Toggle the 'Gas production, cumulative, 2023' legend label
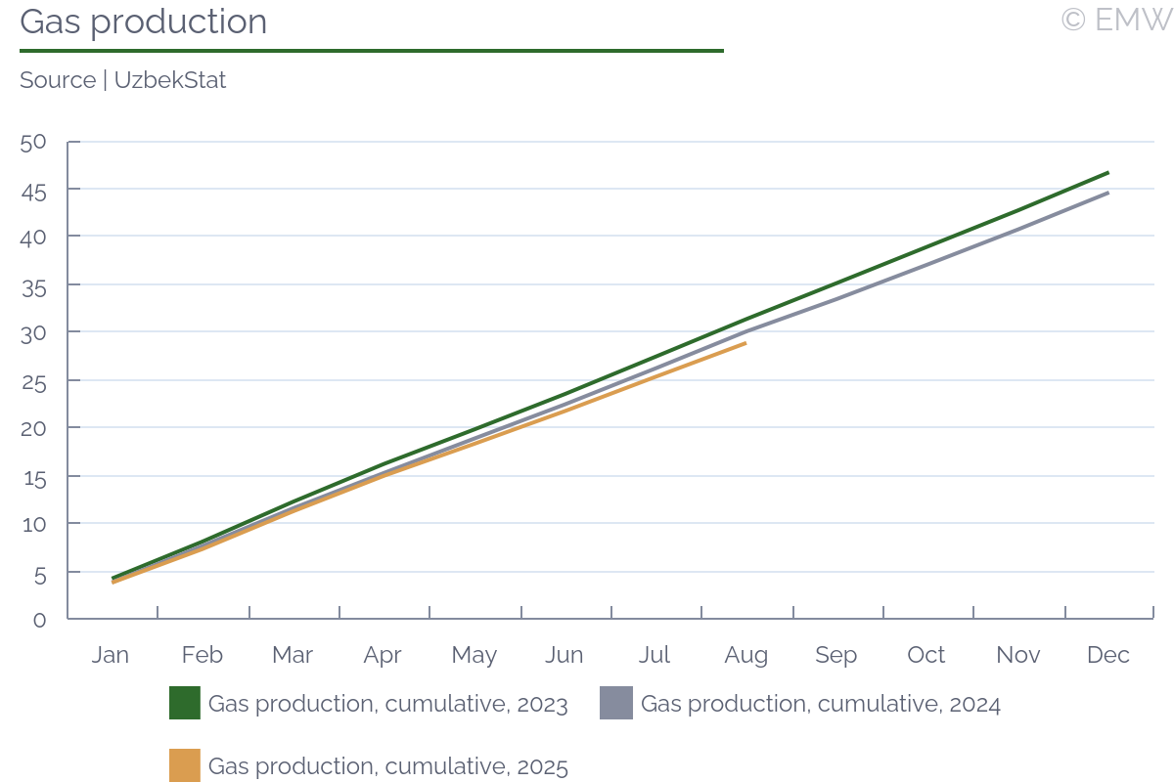Viewport: 1174px width, 782px height. click(387, 704)
